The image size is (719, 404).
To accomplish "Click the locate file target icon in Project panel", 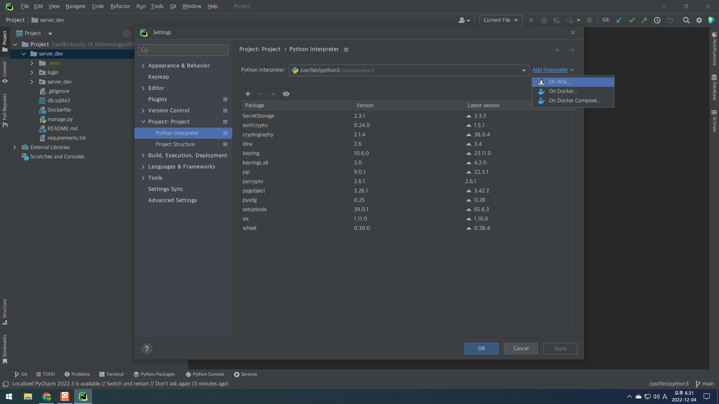I will click(x=127, y=34).
